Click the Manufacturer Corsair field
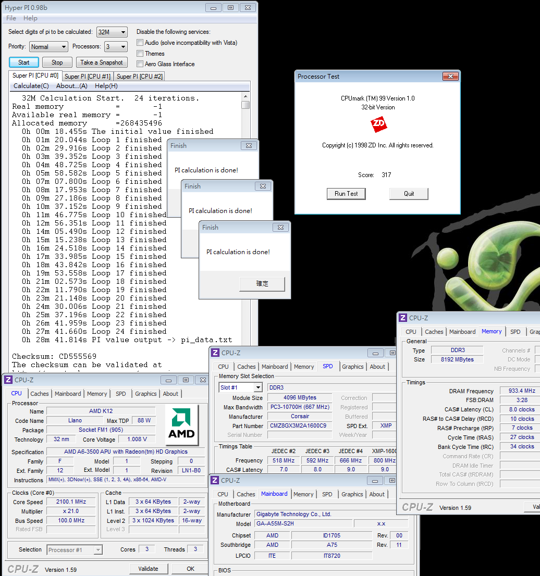Screen dimensions: 540x576 pos(300,416)
